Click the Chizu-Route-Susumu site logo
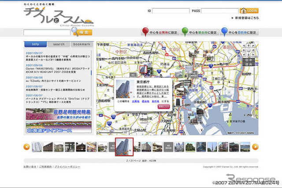The height and width of the screenshot is (188, 282). click(59, 15)
